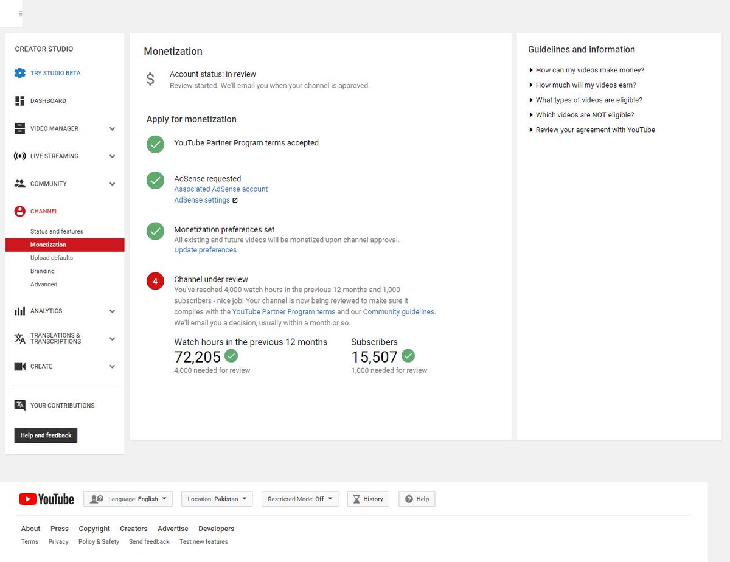Viewport: 730px width, 562px height.
Task: Click the Your Contributions icon
Action: click(19, 406)
